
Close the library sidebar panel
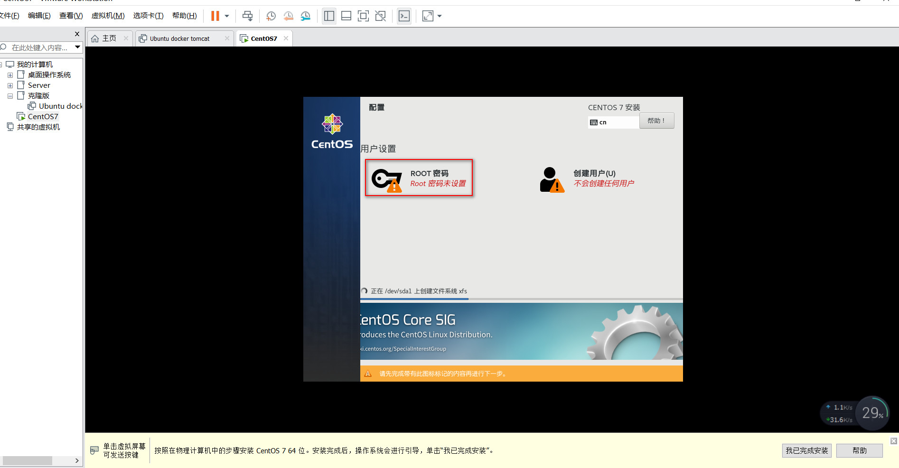point(77,34)
